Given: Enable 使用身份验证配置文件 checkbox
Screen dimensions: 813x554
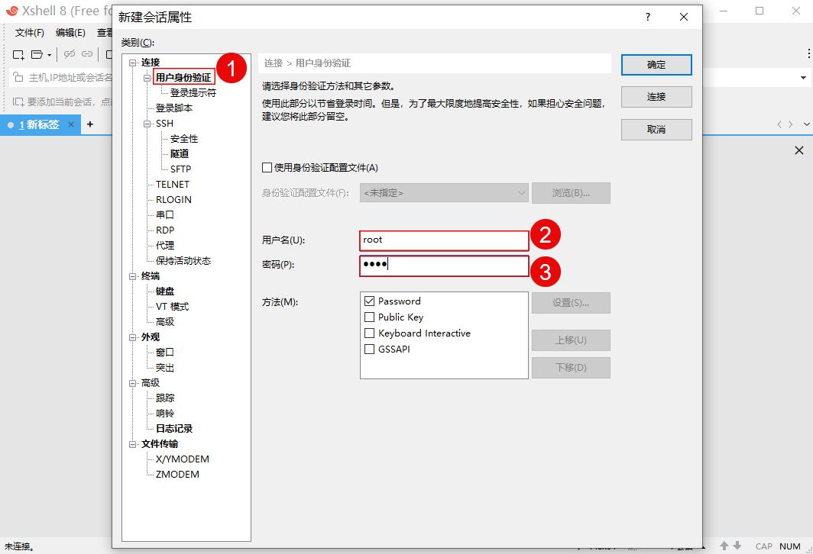Looking at the screenshot, I should pyautogui.click(x=267, y=168).
